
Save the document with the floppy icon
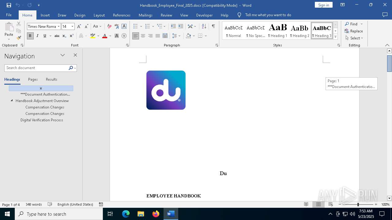[x=9, y=5]
